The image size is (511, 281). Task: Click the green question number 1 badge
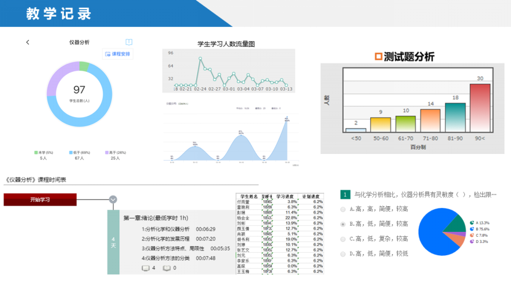[x=345, y=194]
